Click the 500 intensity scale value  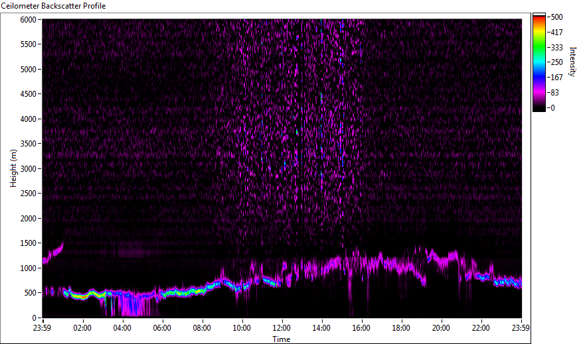point(556,17)
